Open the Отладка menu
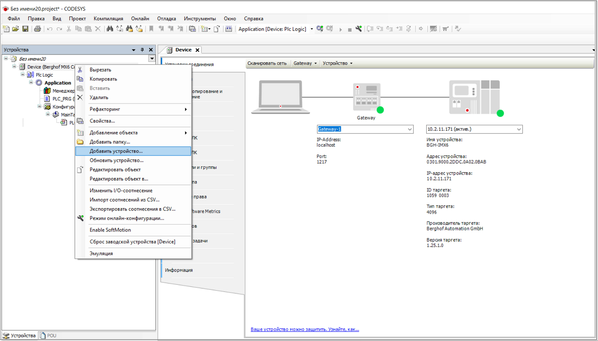The width and height of the screenshot is (598, 341). tap(166, 19)
